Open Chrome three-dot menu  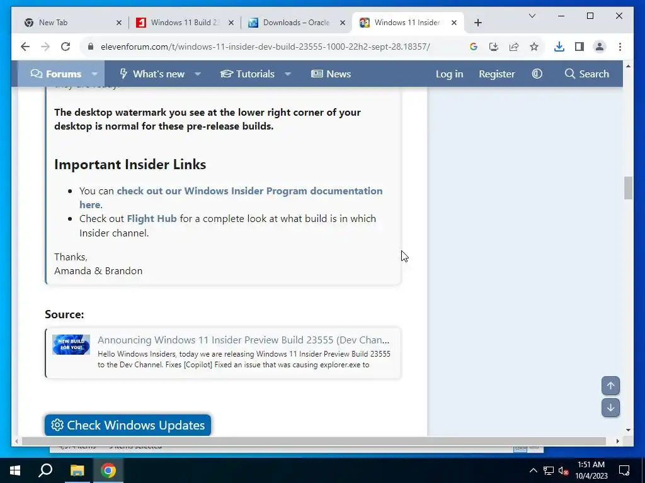click(x=620, y=47)
